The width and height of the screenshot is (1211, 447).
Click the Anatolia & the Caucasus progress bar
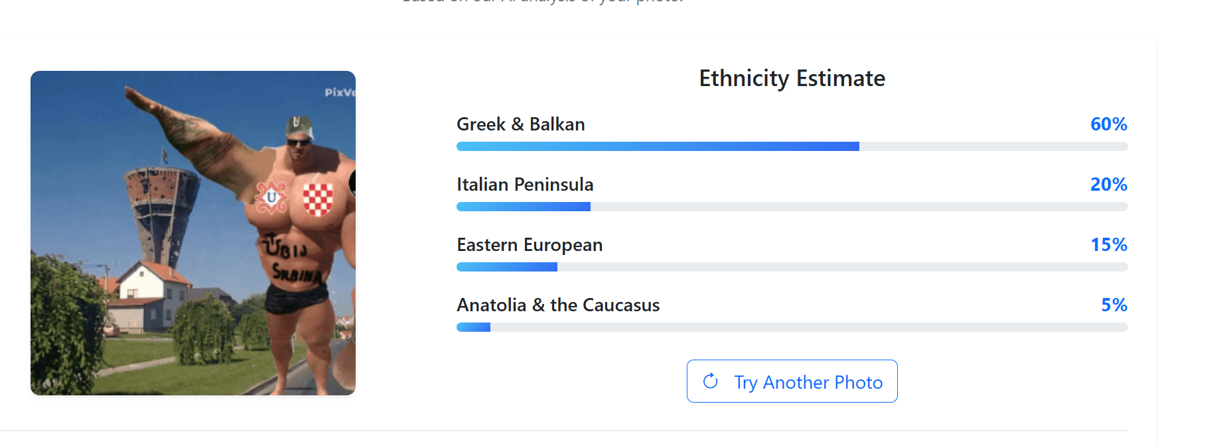(x=792, y=327)
